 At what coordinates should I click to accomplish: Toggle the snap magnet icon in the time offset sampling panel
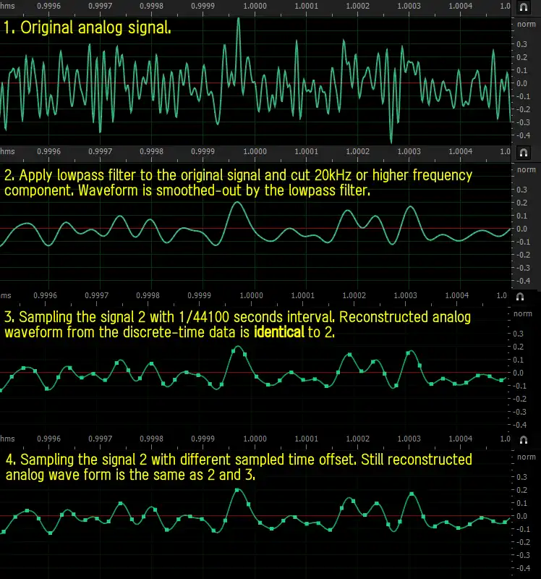[x=524, y=440]
